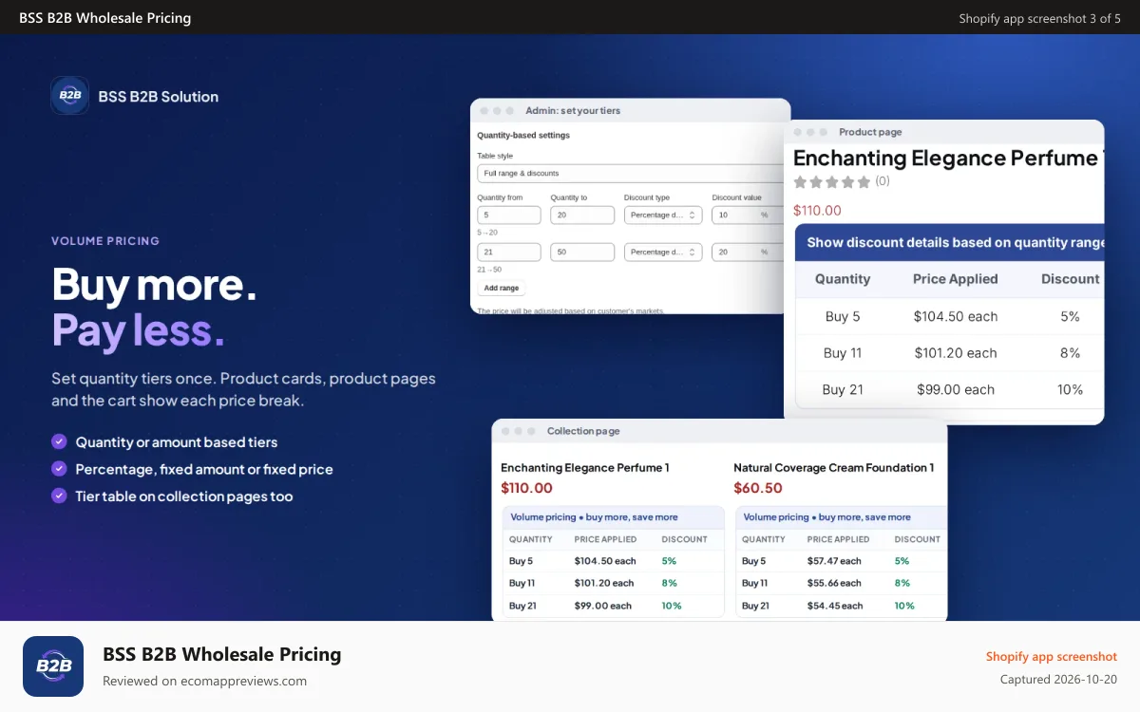Image resolution: width=1140 pixels, height=712 pixels.
Task: Click the Collection page window title
Action: pos(583,431)
